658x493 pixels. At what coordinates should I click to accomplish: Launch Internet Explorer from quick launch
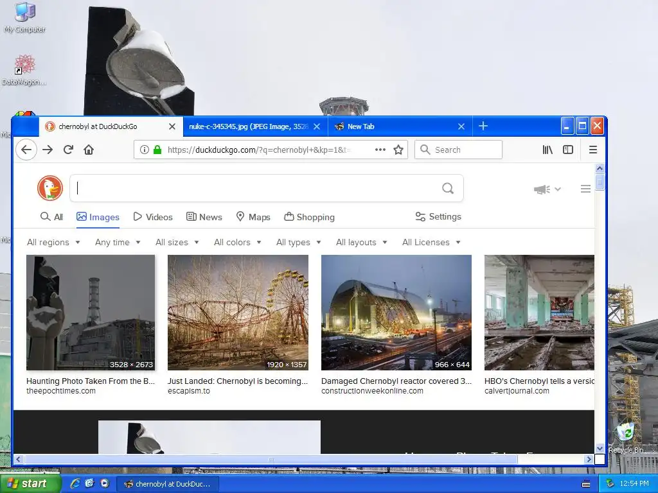coord(75,484)
